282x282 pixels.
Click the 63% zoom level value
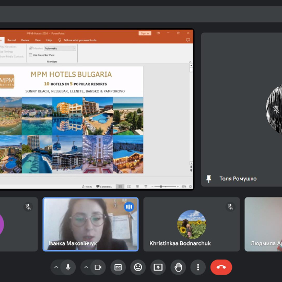point(184,186)
